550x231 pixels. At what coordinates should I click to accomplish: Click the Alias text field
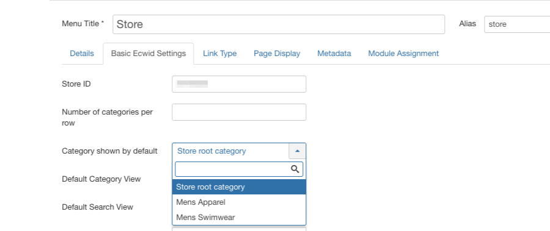click(517, 24)
